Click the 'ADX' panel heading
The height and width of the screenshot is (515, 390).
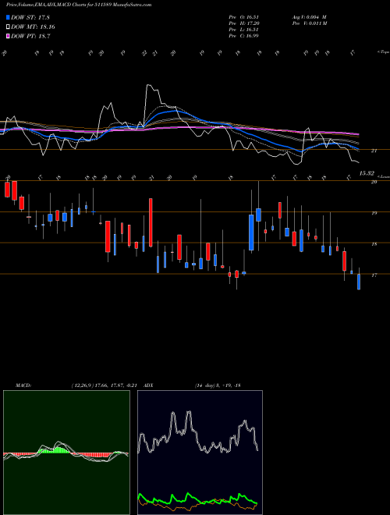(149, 385)
